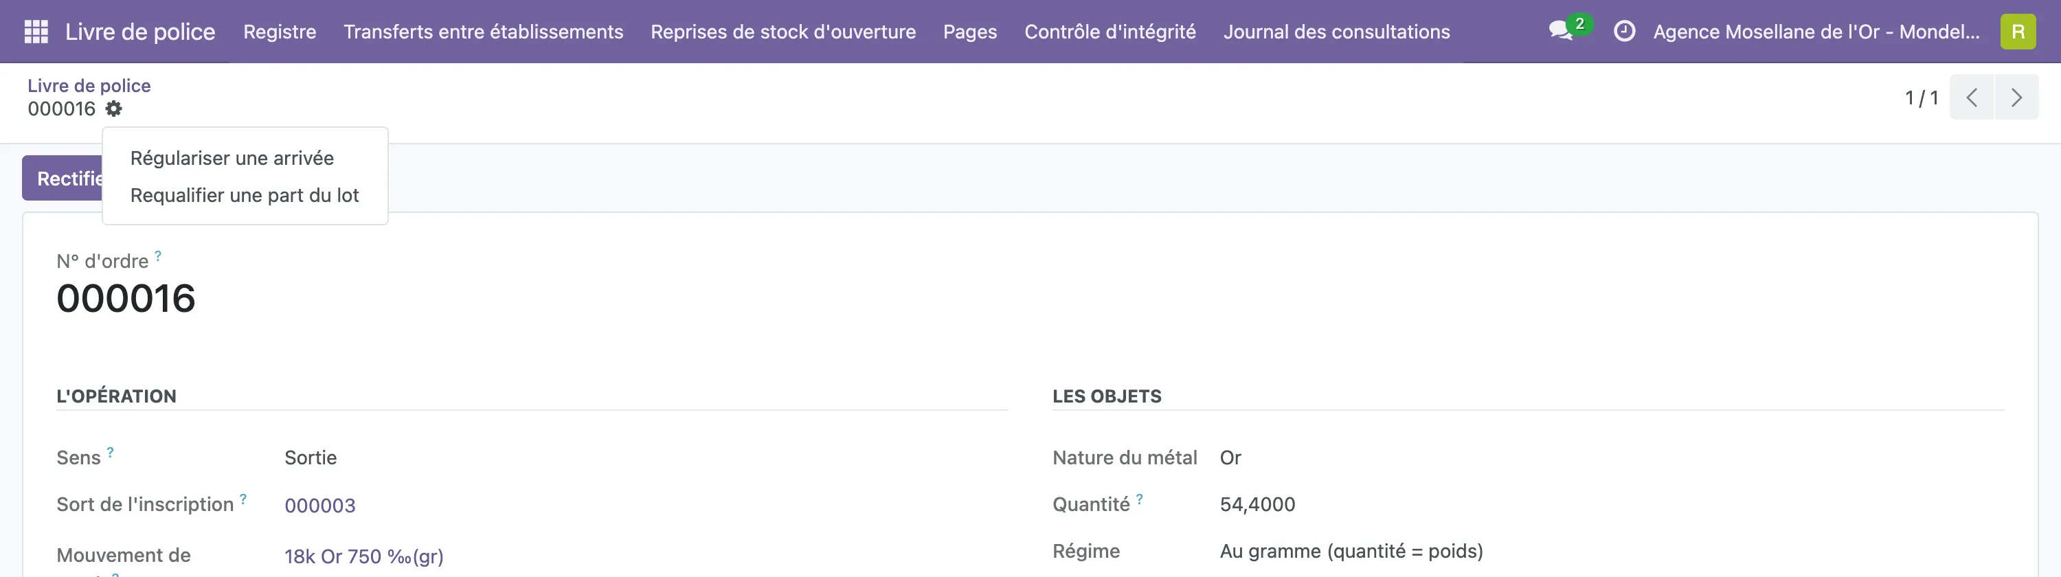Click Livre de police breadcrumb link
Viewport: 2061px width, 577px height.
(89, 86)
